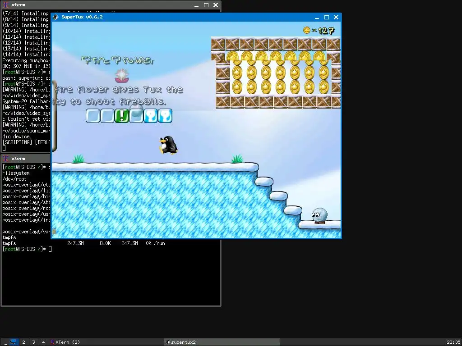Screen dimensions: 462x346
Task: Click the '[SCRIPTING] [DEBUG' terminal line
Action: tap(27, 142)
